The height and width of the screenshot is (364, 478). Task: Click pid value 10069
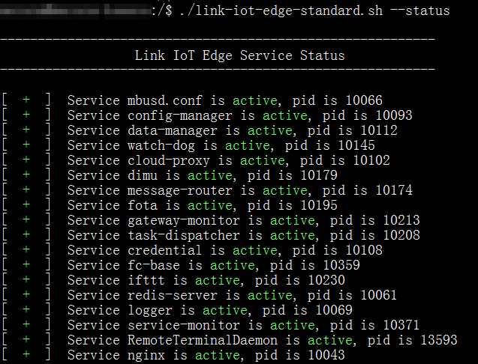tap(334, 310)
